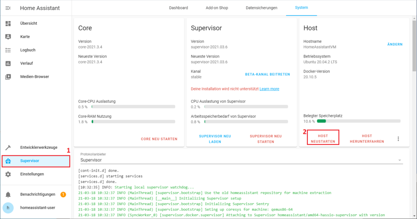Screen dimensions: 417x219
Task: Click Docker version value 20.10.5
Action: coord(310,77)
